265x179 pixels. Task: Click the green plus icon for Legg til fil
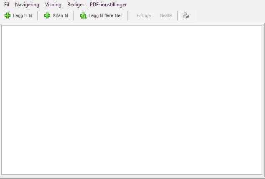[x=8, y=16]
